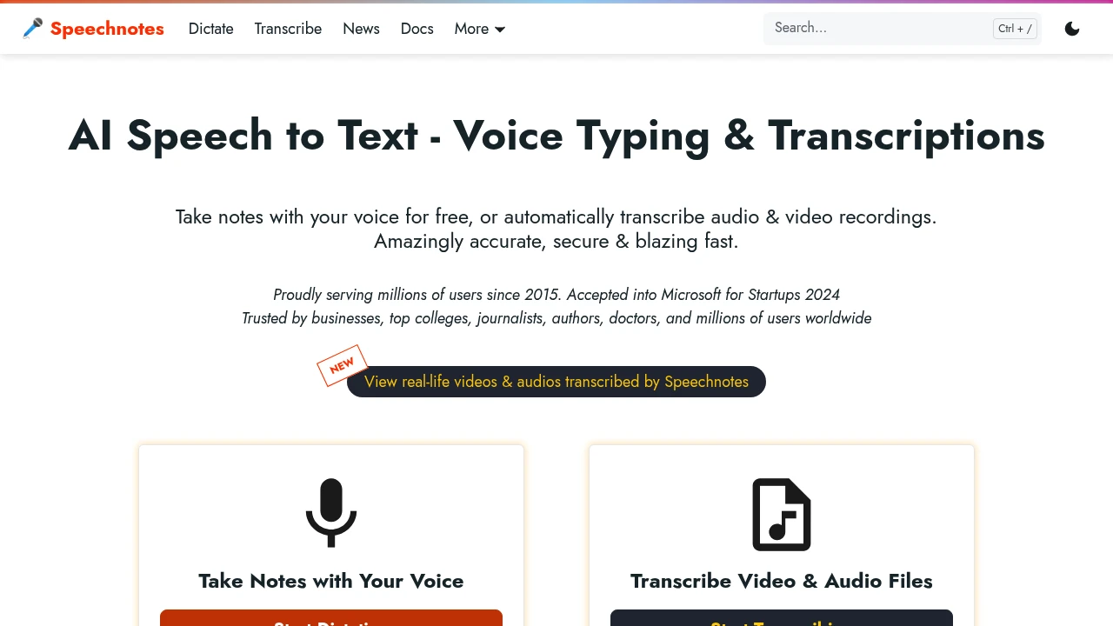The width and height of the screenshot is (1113, 626).
Task: Select Take Notes with Your Voice heading
Action: 331,581
